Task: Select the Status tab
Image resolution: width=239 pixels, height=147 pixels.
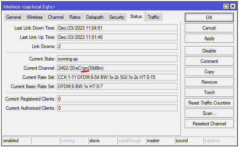Action: pos(136,16)
